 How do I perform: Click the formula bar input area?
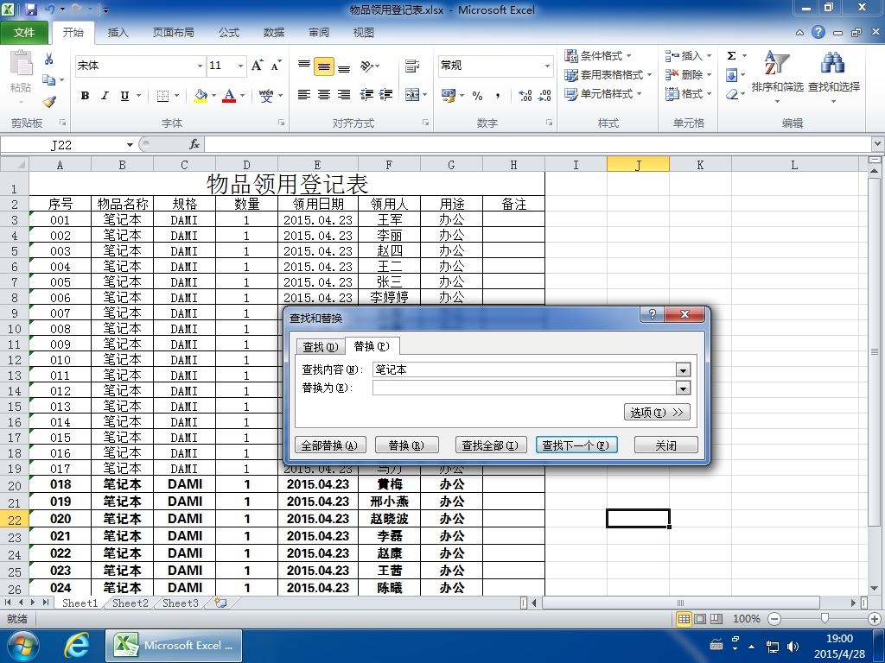[x=538, y=145]
